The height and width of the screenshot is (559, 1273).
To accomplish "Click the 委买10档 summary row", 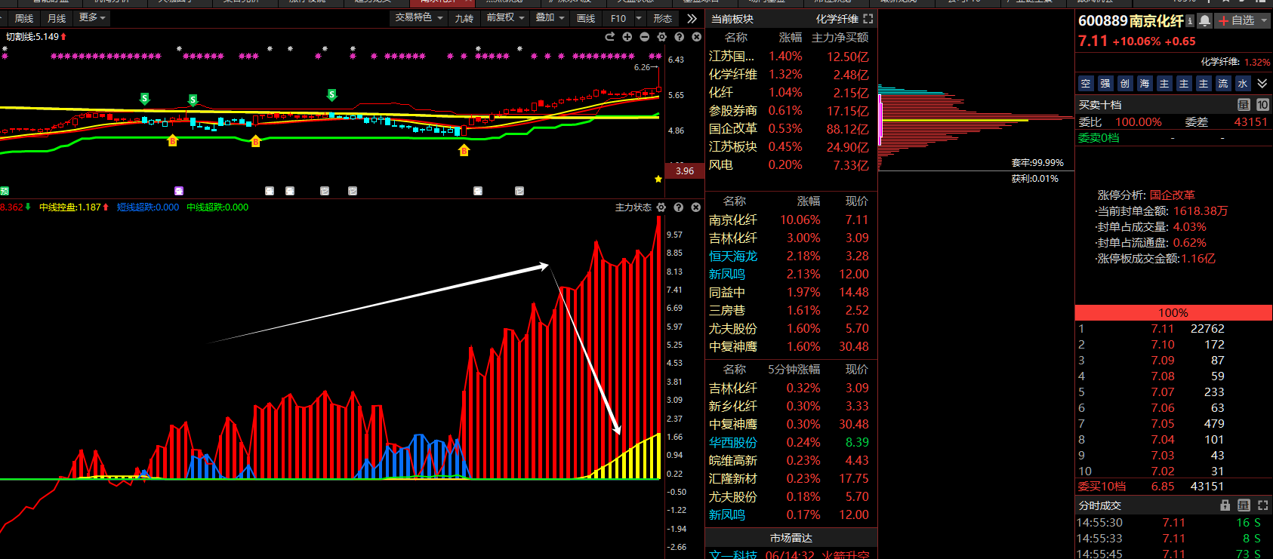I will pos(1173,487).
